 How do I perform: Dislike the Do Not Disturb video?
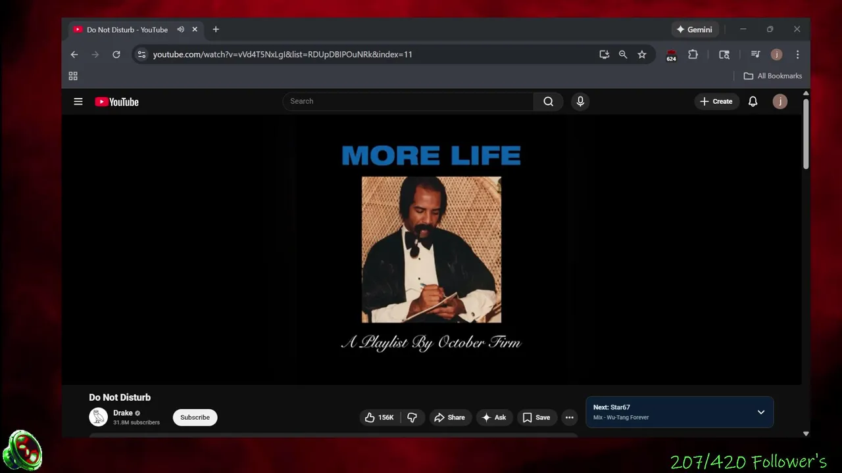pyautogui.click(x=412, y=417)
